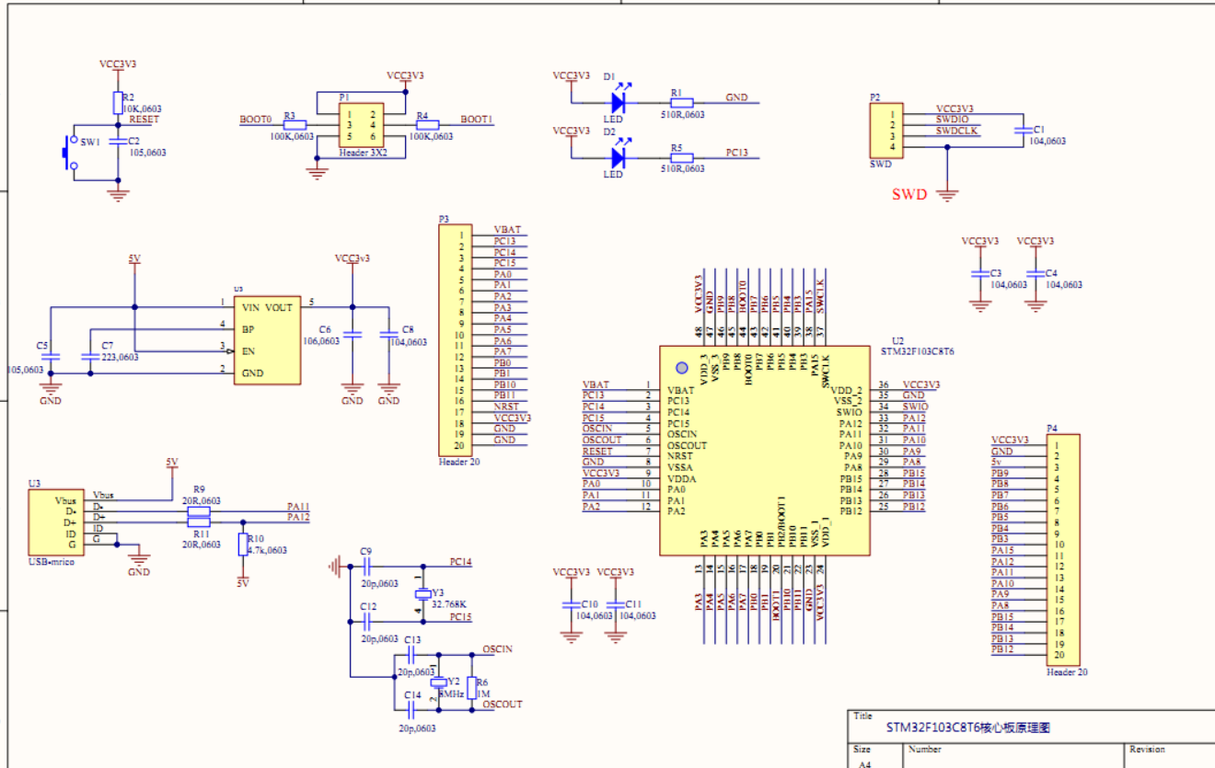Click the BOOT0 net label left of R3
Screen dimensions: 1215x768
[x=255, y=120]
